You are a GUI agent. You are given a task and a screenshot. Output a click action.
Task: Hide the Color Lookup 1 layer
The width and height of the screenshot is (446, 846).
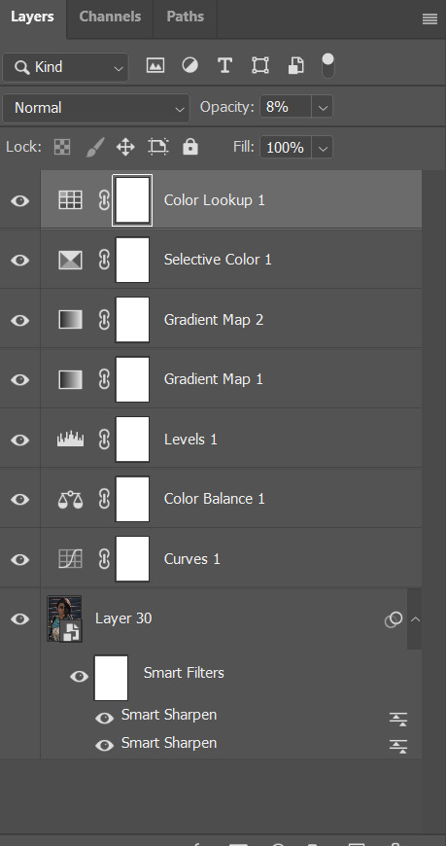(x=20, y=201)
